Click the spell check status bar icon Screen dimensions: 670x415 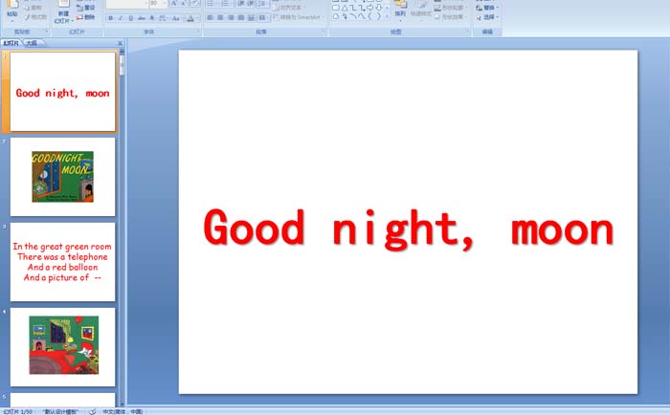(92, 411)
